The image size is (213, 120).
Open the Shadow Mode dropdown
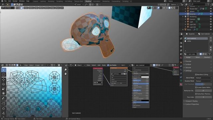(203, 81)
